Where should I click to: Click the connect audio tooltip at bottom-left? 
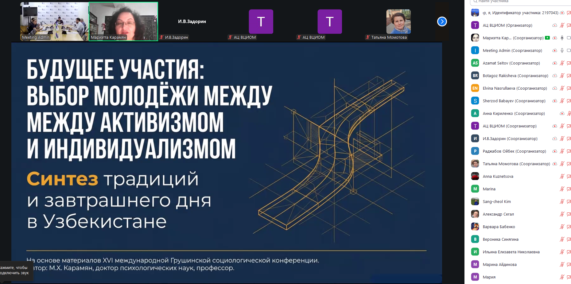point(15,270)
